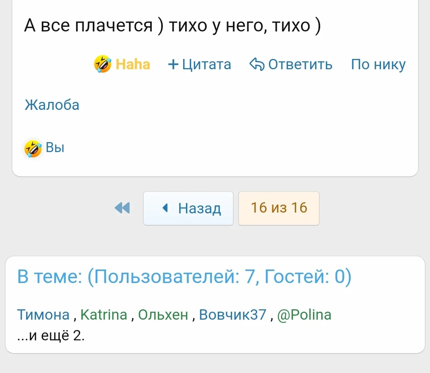Open Тимона's user profile
The width and height of the screenshot is (430, 373).
pyautogui.click(x=43, y=315)
